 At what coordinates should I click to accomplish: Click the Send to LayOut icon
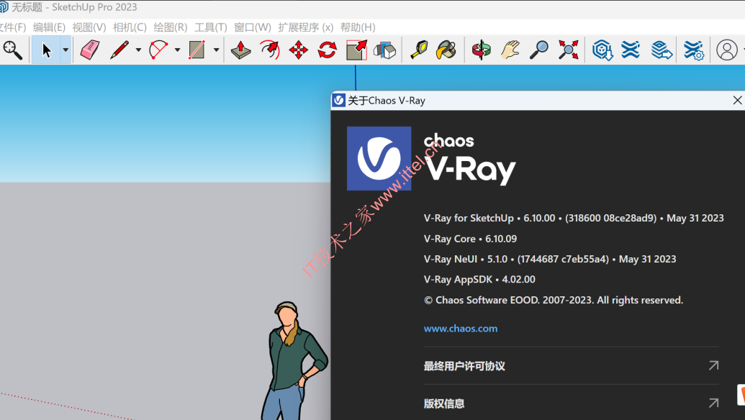click(662, 50)
